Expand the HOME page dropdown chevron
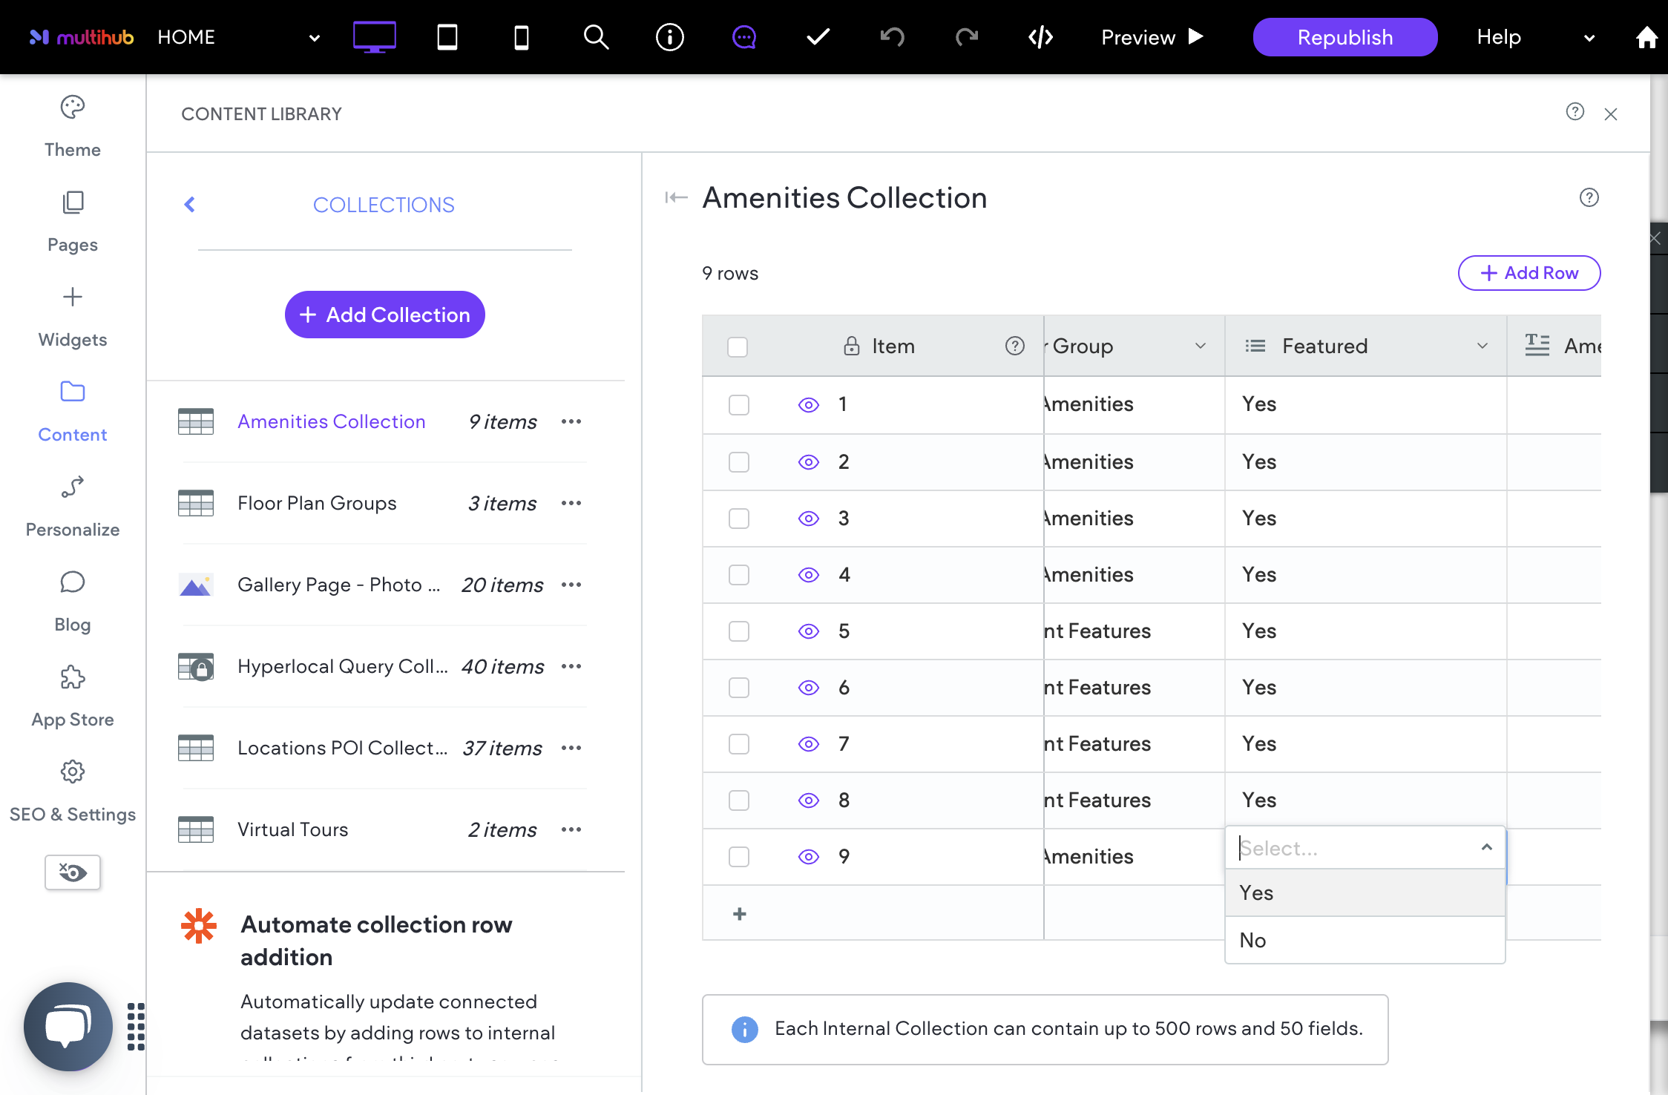This screenshot has width=1668, height=1095. click(315, 38)
